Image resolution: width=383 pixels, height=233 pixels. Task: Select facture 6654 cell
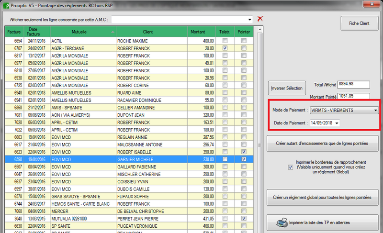click(14, 41)
